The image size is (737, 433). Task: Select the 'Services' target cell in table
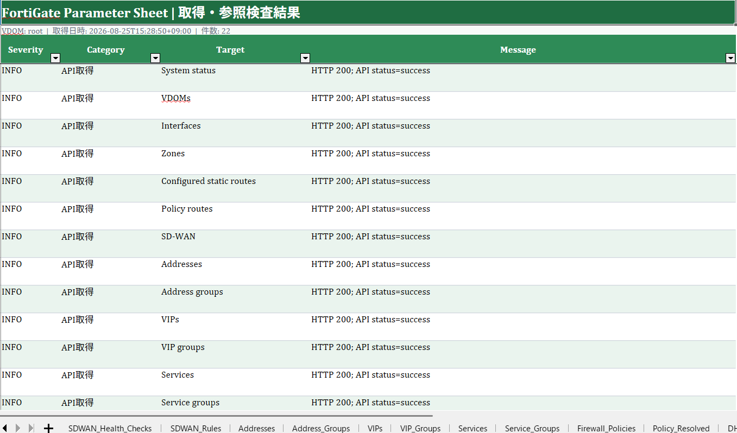pyautogui.click(x=235, y=382)
